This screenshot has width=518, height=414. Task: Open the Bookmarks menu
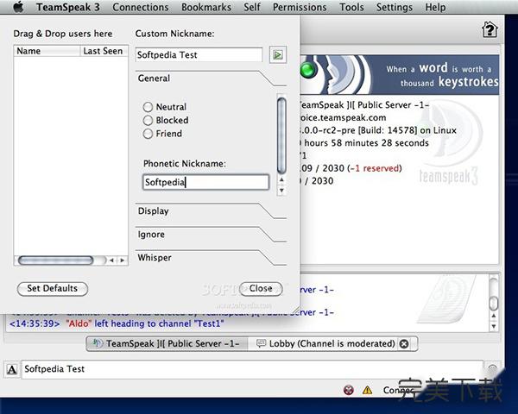(206, 7)
